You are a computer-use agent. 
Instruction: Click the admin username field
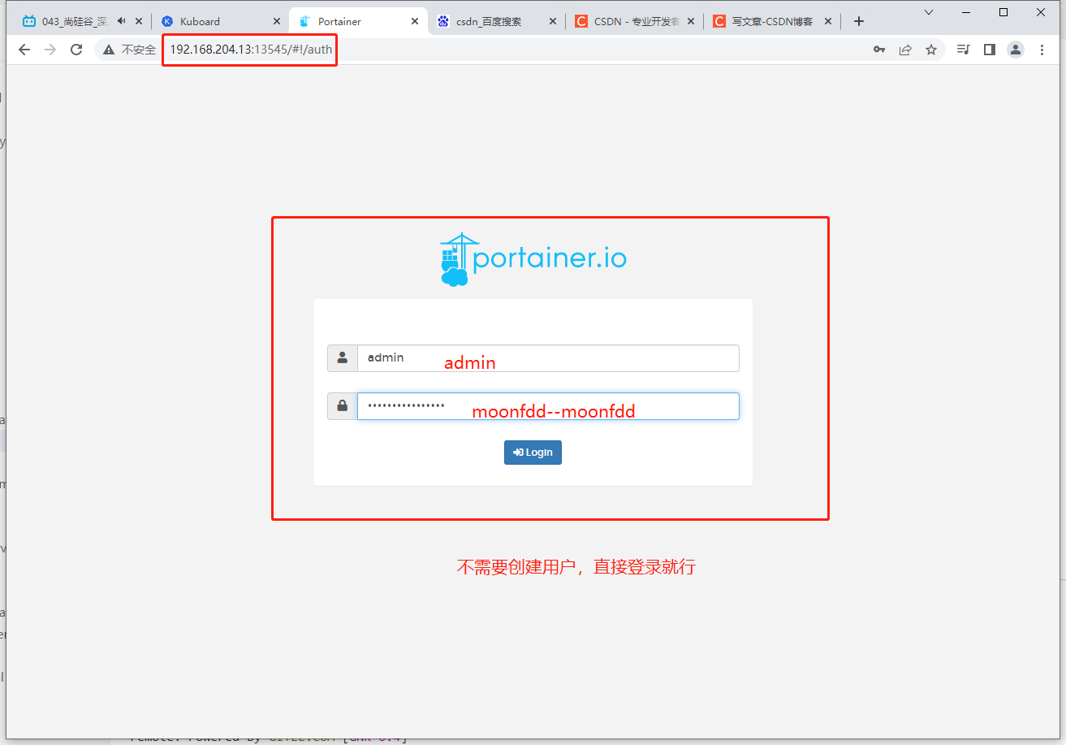(x=548, y=358)
